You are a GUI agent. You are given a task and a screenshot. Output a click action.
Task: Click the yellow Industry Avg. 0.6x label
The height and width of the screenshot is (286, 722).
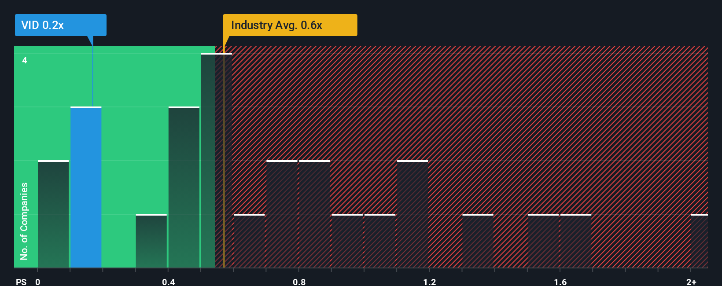pos(290,25)
